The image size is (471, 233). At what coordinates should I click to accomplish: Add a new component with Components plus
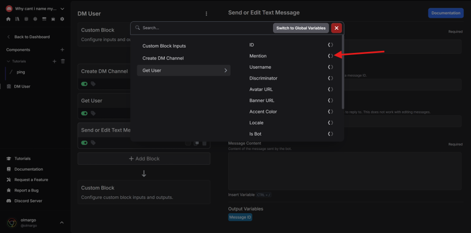coord(62,50)
